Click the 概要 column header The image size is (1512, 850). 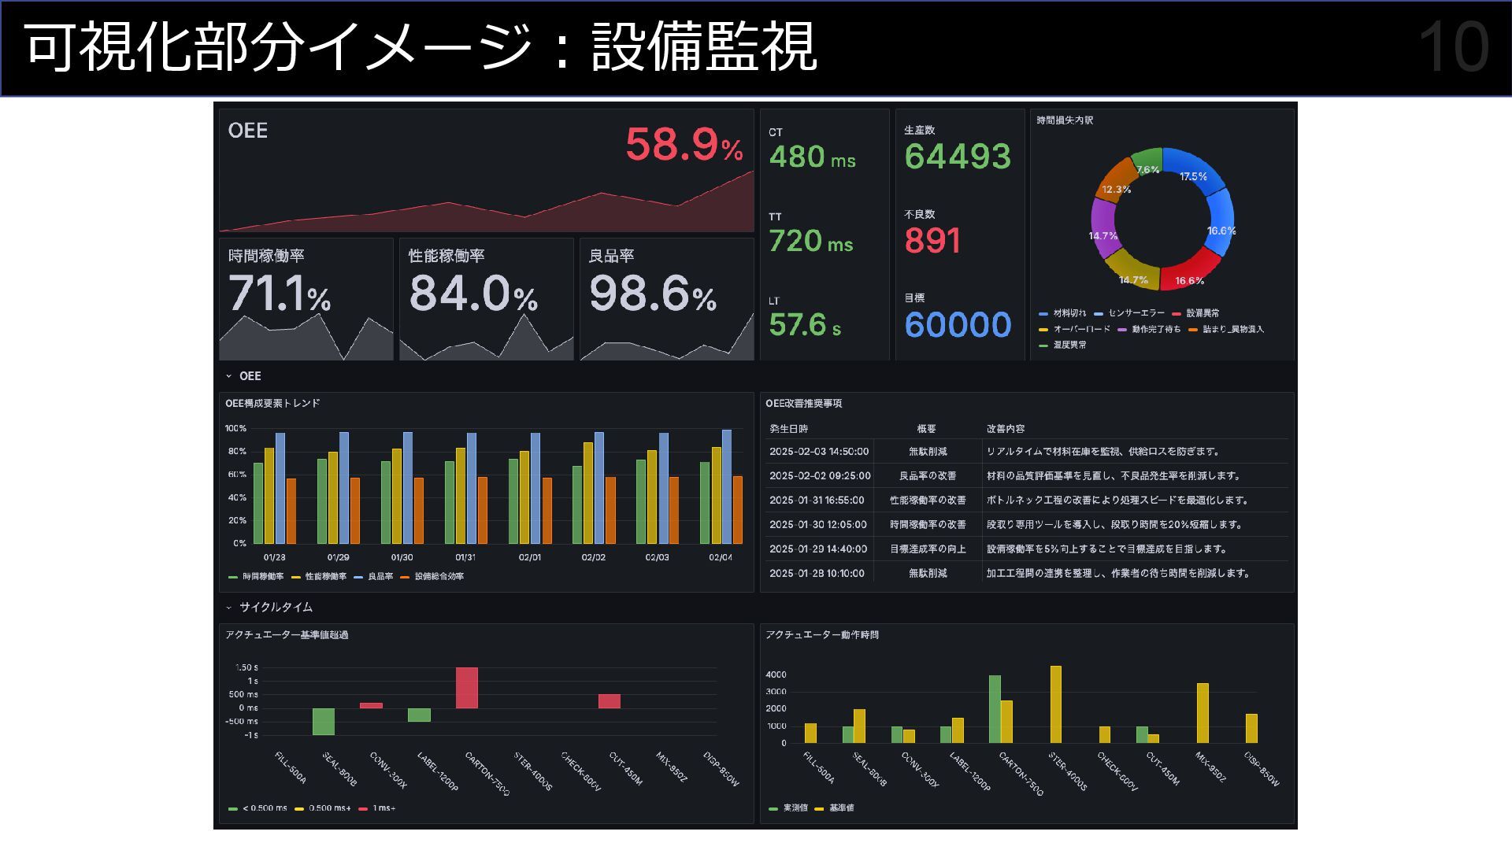point(926,429)
